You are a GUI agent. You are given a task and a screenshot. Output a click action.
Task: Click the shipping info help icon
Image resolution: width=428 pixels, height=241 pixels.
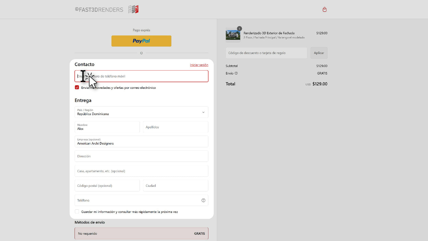pyautogui.click(x=236, y=73)
